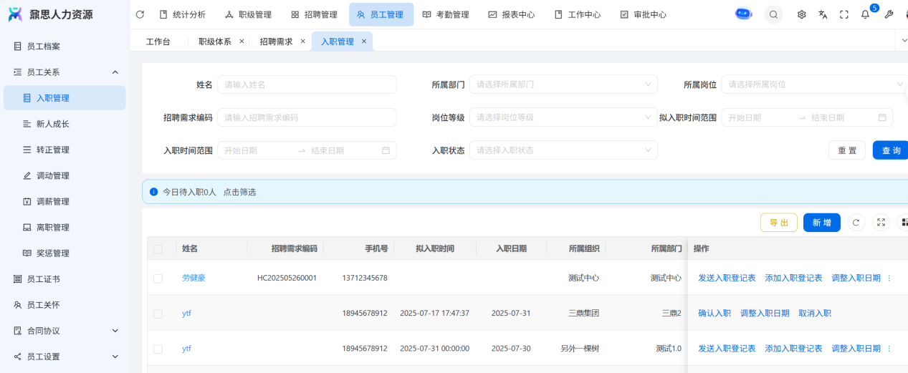This screenshot has width=908, height=373.
Task: Open the AI assistant robot icon
Action: pos(743,14)
